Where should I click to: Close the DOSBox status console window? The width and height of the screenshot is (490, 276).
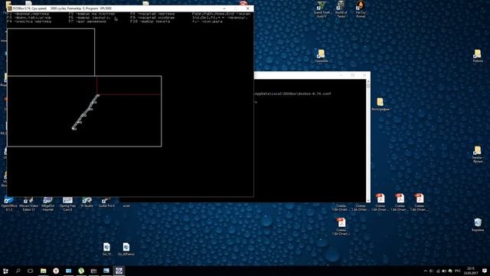coord(364,75)
